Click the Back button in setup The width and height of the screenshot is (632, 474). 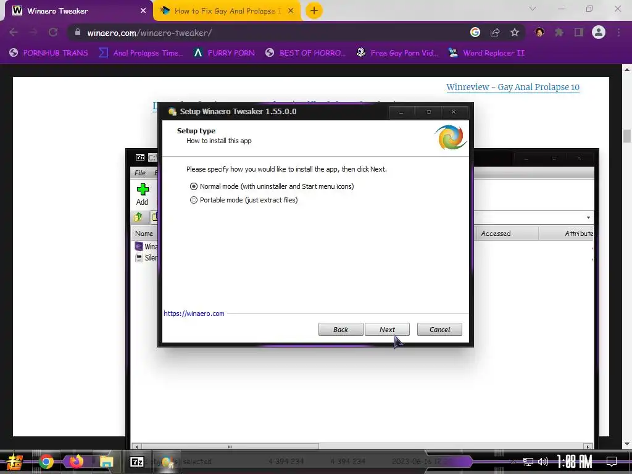click(x=341, y=330)
